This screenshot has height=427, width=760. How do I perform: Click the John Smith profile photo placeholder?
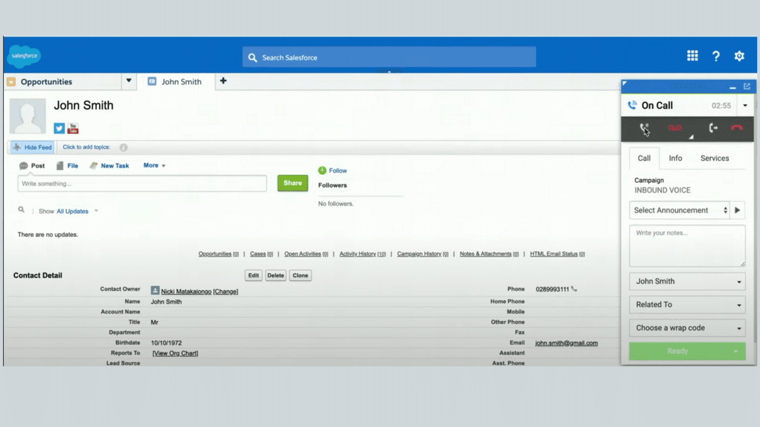[x=28, y=116]
